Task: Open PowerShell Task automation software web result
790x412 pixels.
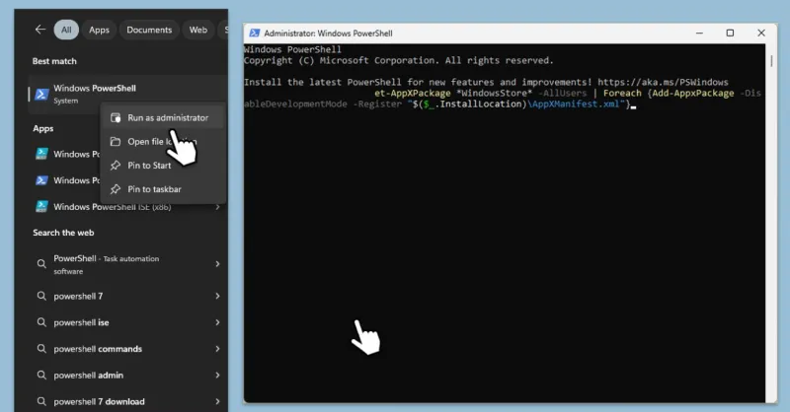Action: click(x=127, y=264)
